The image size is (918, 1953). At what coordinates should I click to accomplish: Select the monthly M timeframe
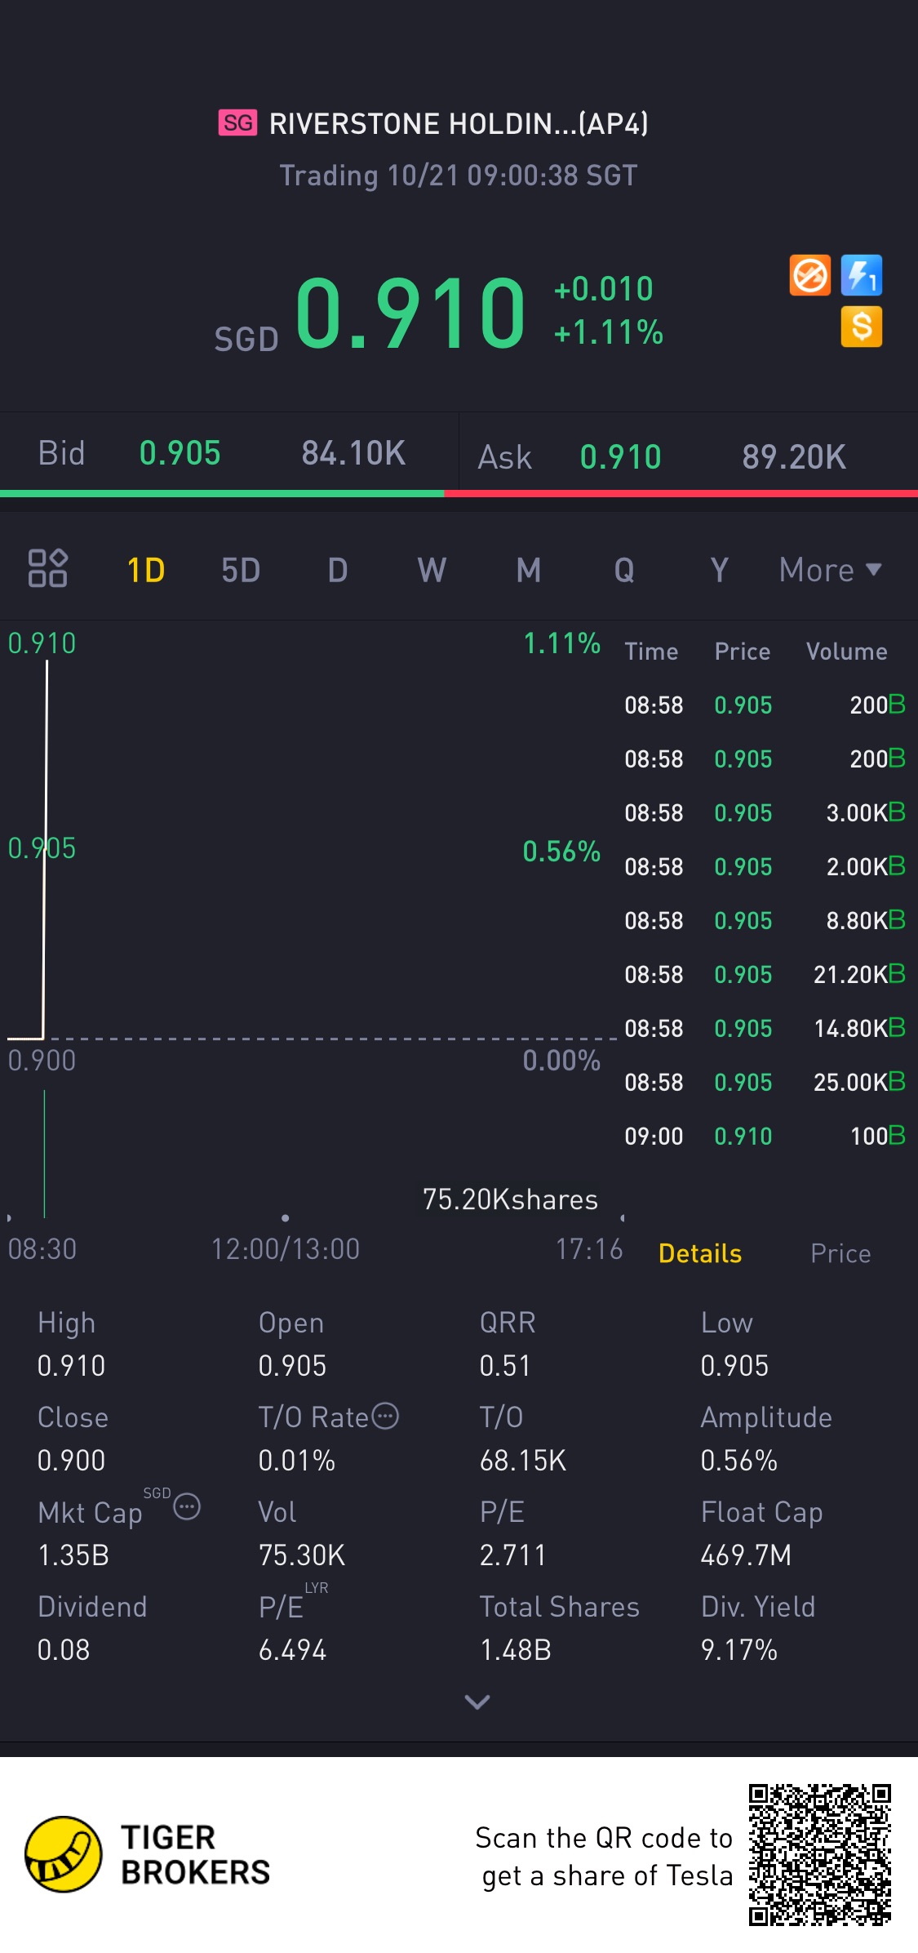click(528, 570)
